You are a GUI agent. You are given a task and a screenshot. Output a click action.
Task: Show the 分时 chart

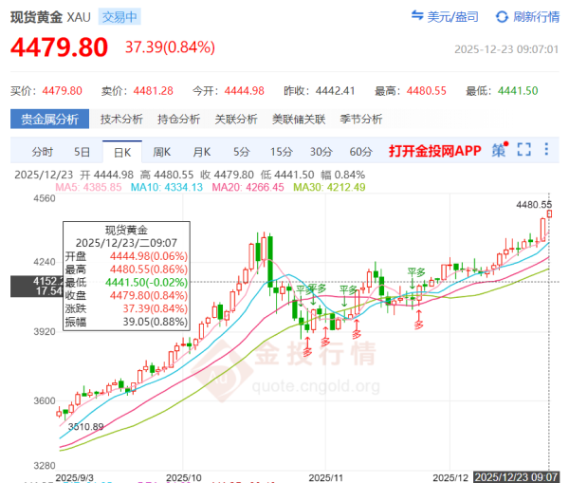(x=43, y=152)
